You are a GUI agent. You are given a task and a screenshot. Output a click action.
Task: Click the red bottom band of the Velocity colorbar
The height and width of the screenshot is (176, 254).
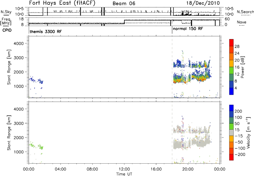tap(231, 157)
